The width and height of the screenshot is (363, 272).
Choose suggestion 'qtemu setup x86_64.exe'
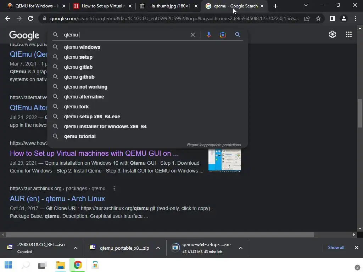[147, 117]
